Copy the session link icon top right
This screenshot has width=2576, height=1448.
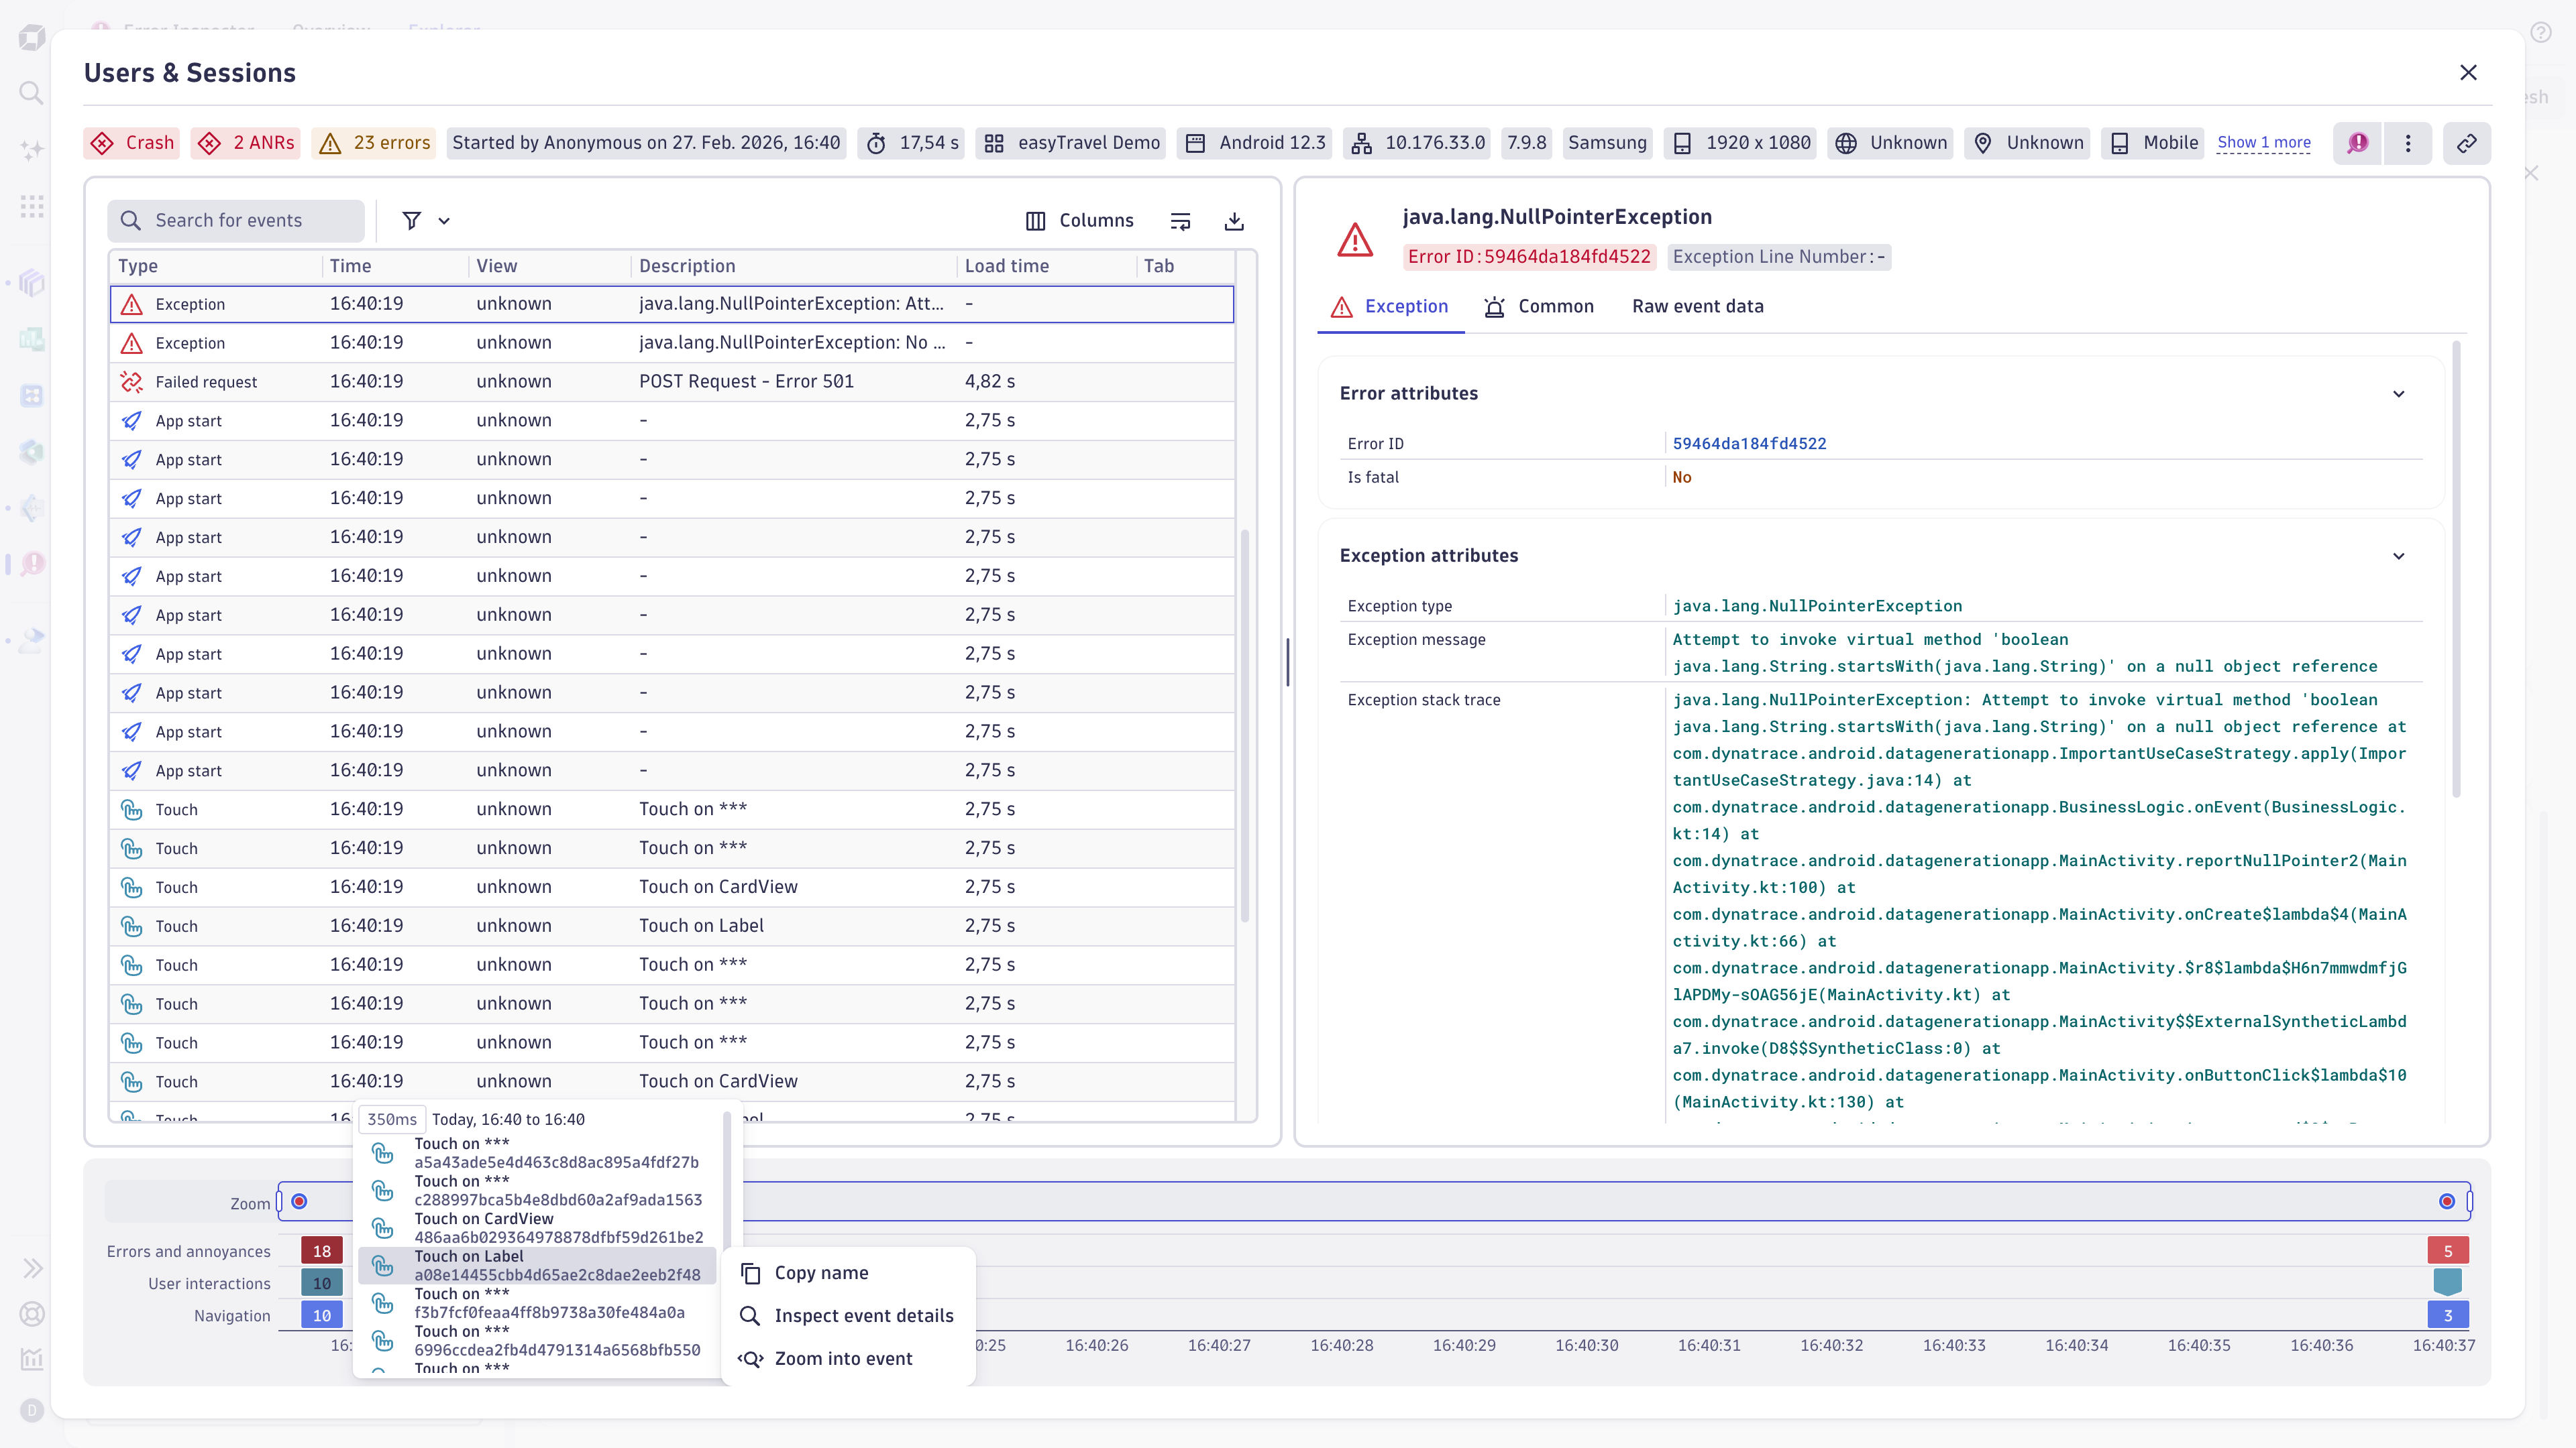coord(2466,143)
